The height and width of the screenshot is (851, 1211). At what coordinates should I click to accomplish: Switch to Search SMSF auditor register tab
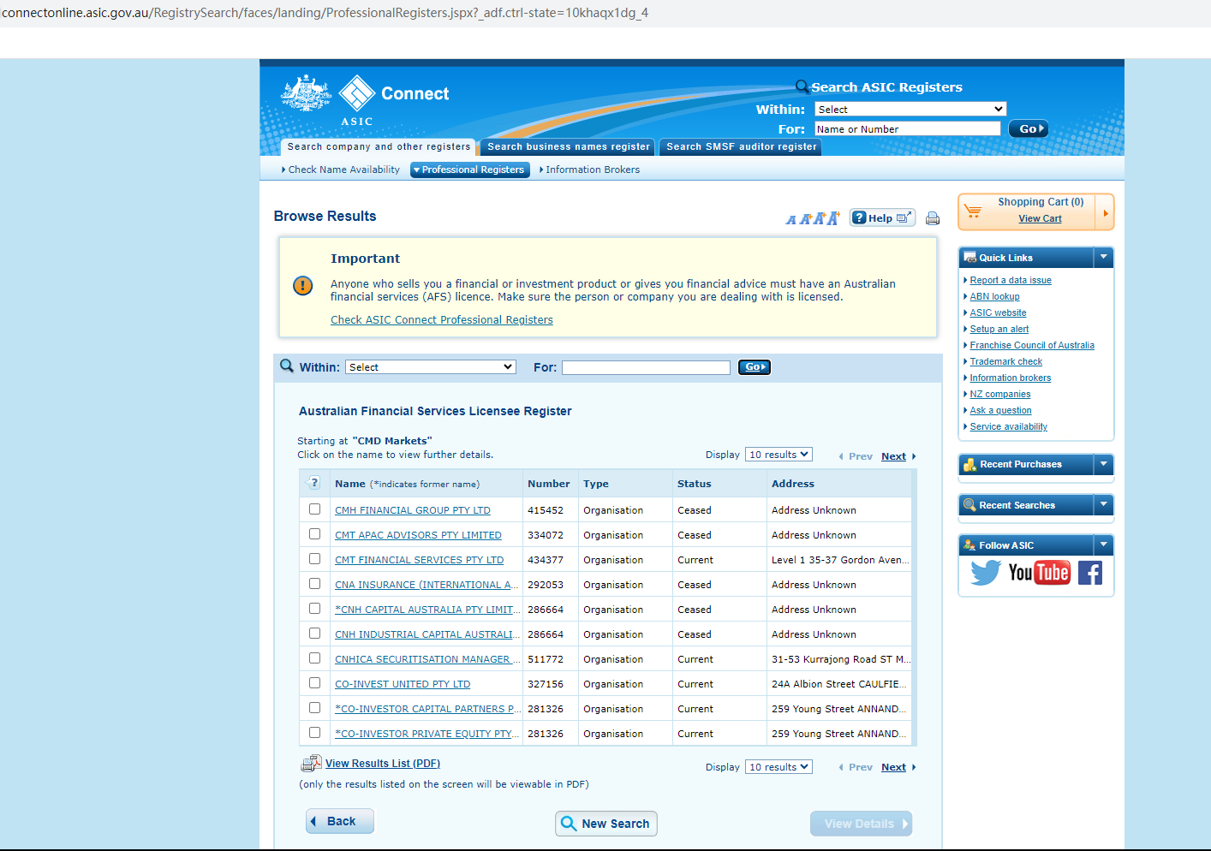click(x=741, y=147)
